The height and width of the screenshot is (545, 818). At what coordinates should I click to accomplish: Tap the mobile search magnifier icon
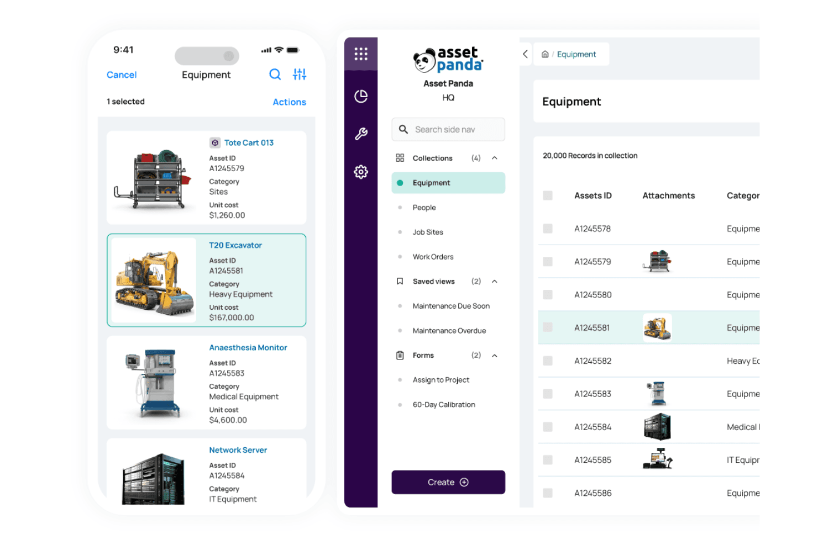point(275,74)
